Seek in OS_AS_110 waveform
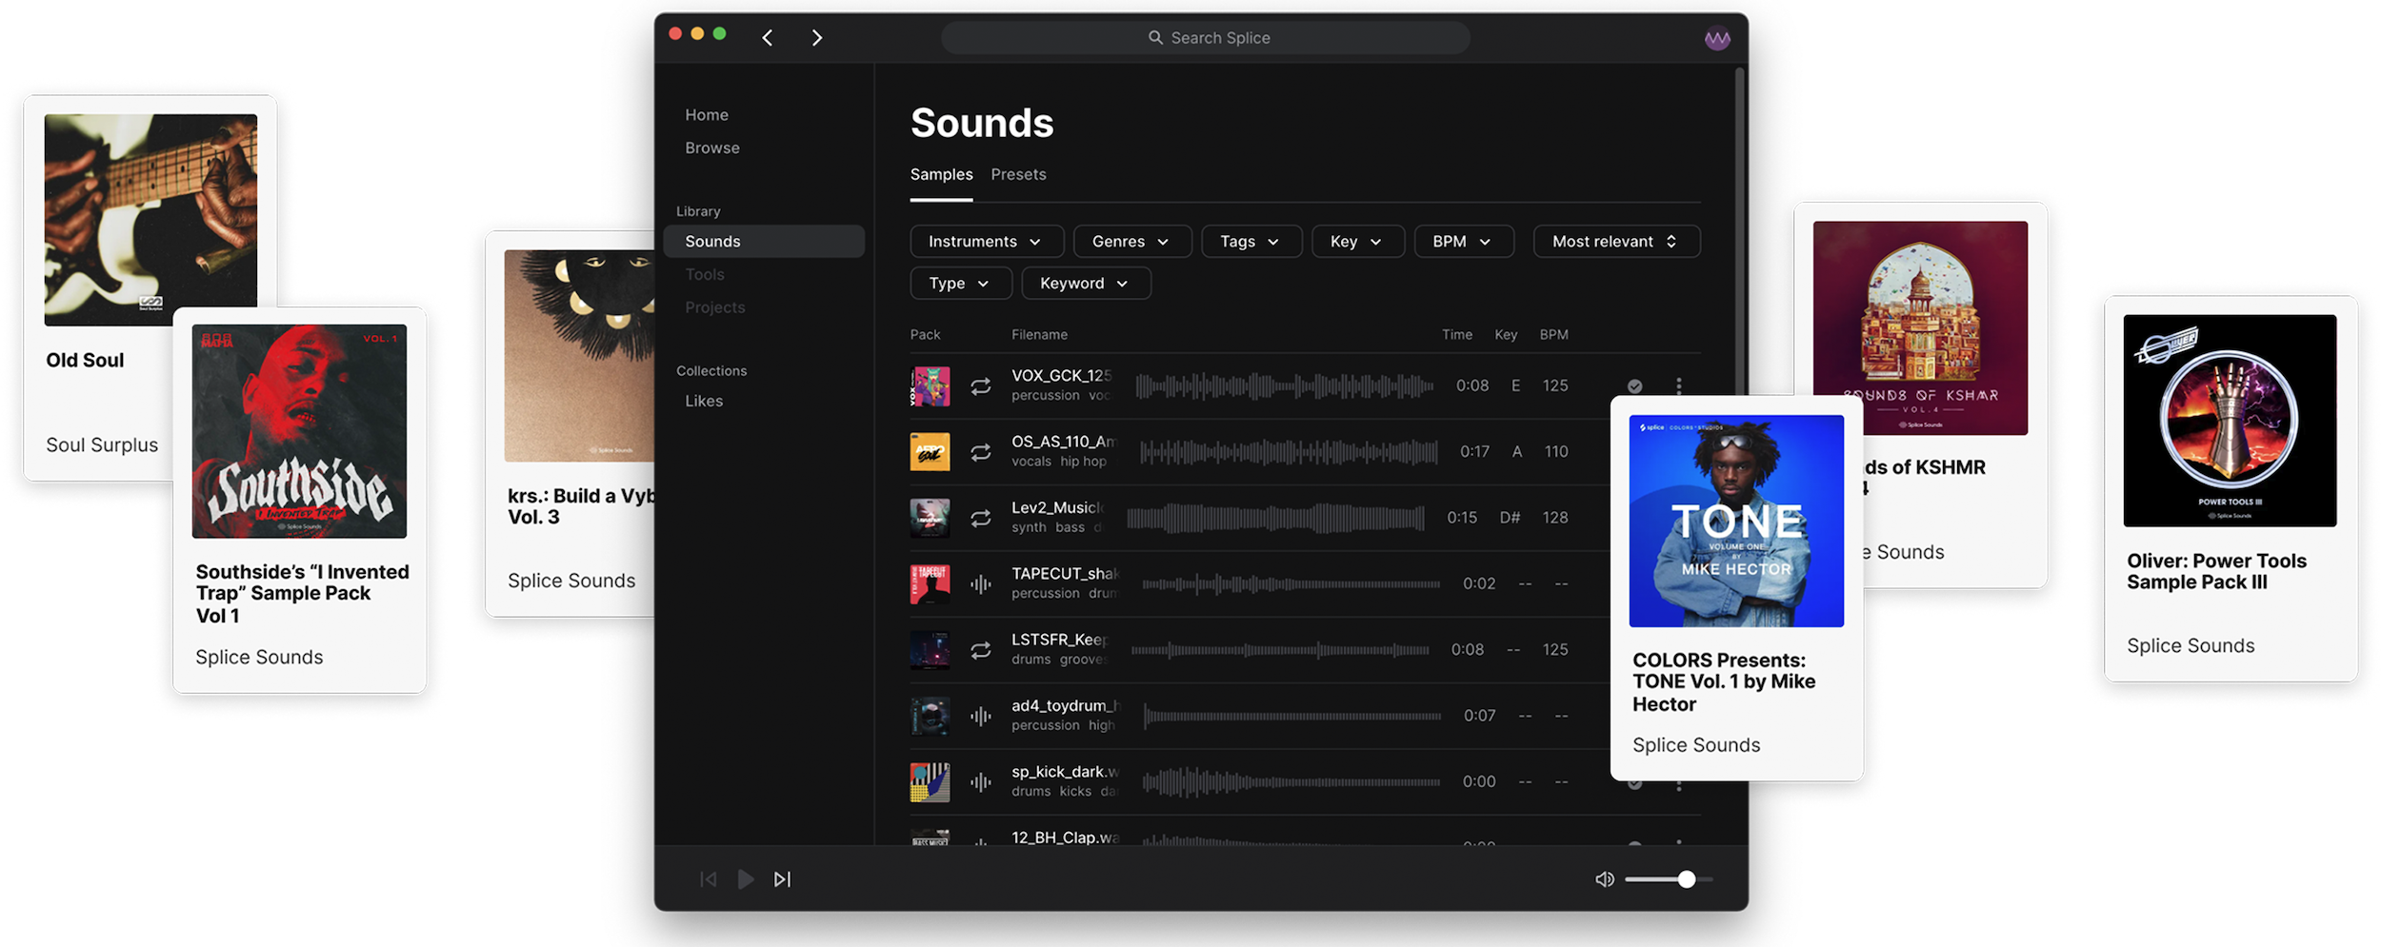 click(x=1289, y=451)
